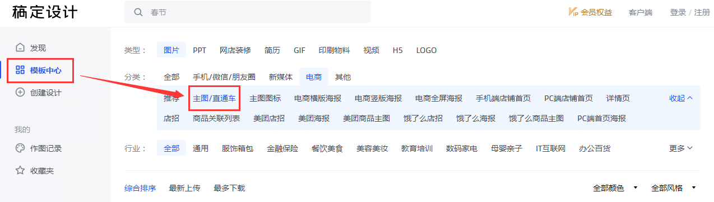Select 全部 in 分类 row
The image size is (714, 202).
coord(171,77)
